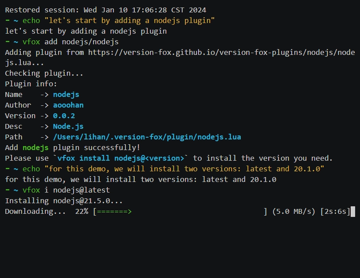Click the 22% download percentage

(x=82, y=212)
